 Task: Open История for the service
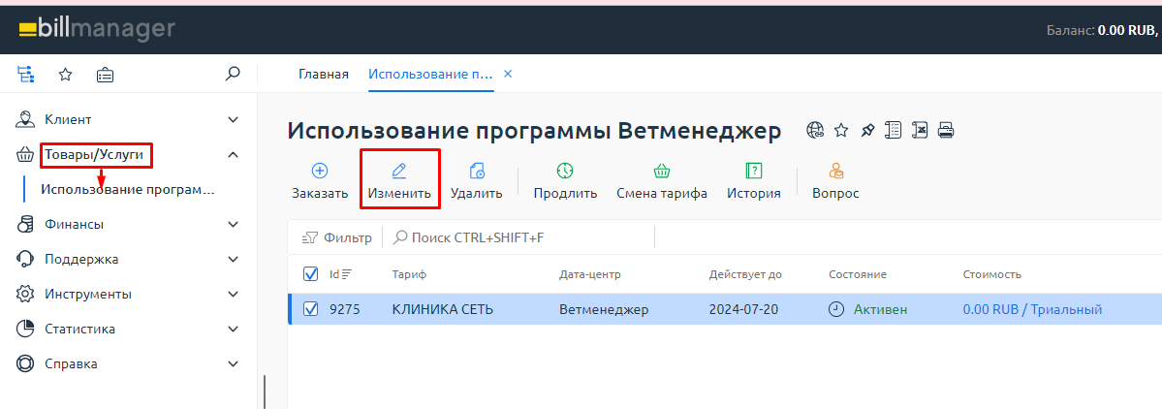754,181
